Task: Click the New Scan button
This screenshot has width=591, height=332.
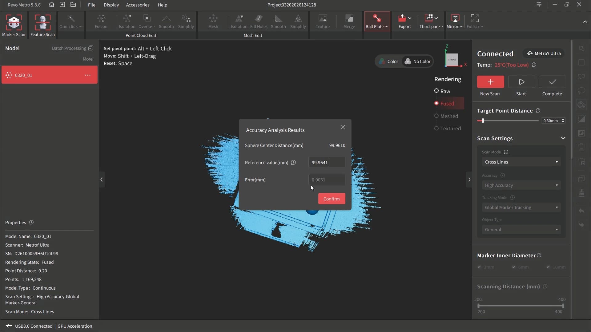Action: click(x=490, y=82)
